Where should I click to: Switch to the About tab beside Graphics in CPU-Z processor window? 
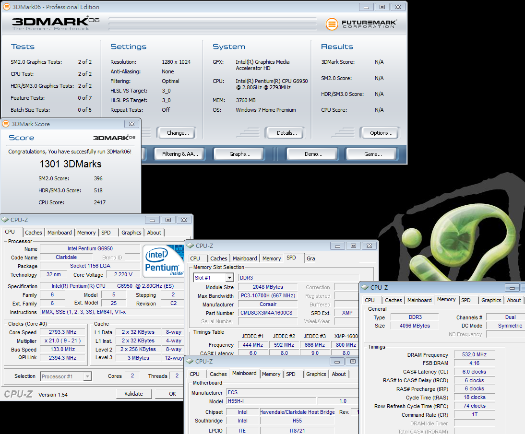(x=154, y=233)
